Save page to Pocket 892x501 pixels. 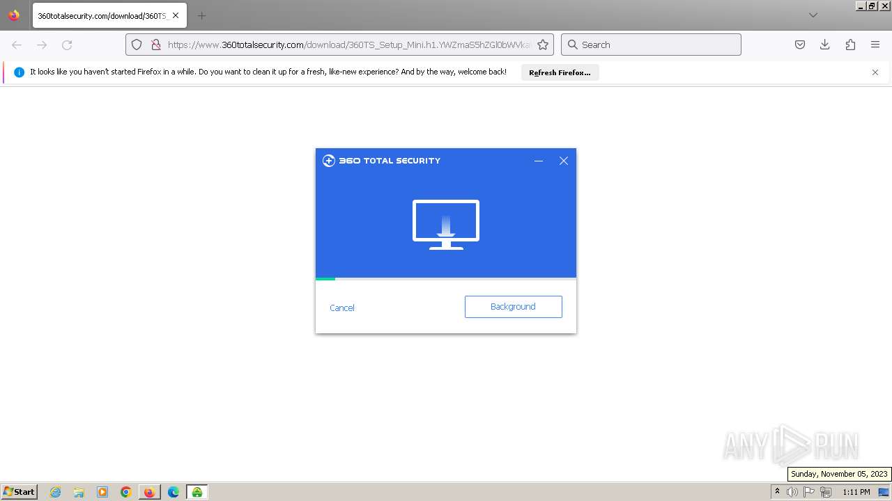click(x=800, y=45)
